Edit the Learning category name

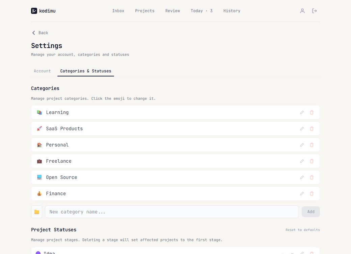point(302,113)
